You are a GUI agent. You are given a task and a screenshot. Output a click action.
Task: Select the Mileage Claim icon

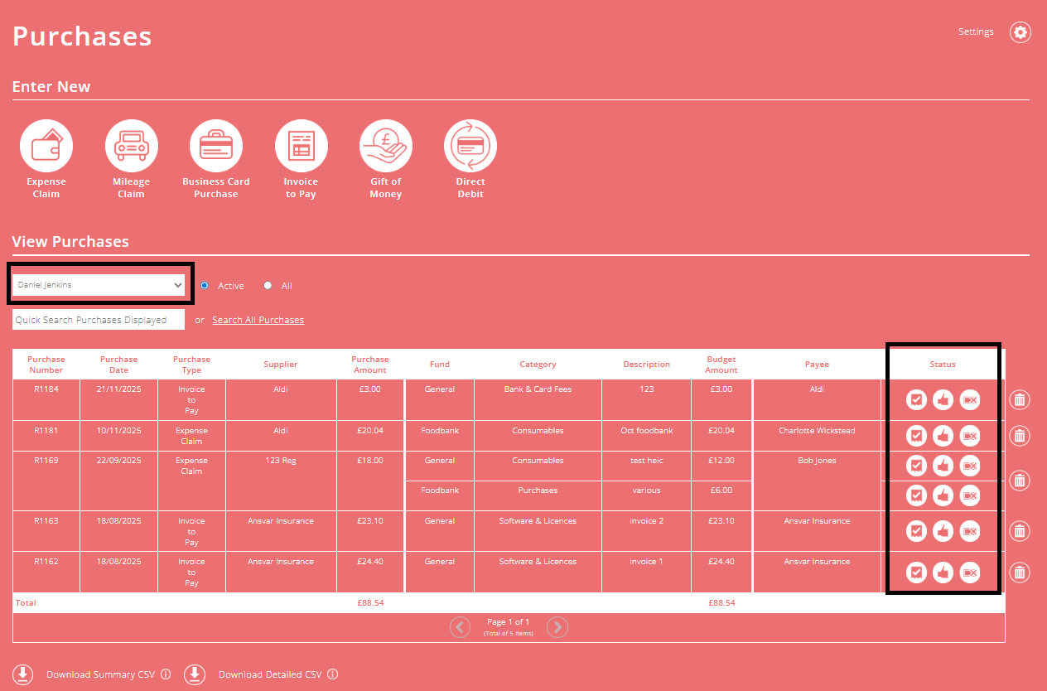[x=131, y=146]
